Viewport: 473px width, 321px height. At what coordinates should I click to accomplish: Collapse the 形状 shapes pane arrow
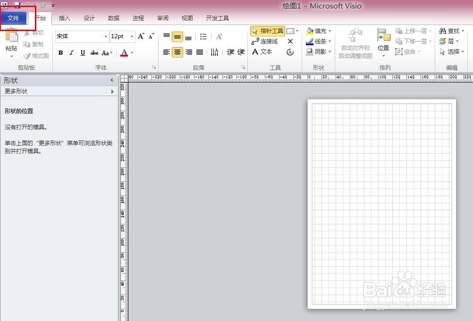tap(112, 80)
